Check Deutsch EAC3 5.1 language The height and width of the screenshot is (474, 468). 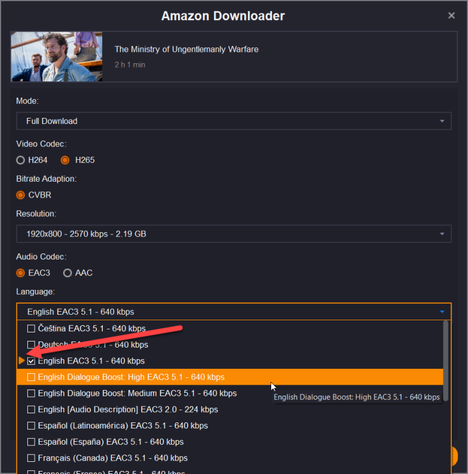coord(31,345)
